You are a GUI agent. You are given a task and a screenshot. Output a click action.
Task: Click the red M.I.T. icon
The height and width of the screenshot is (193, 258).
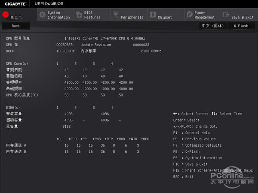pos(6,15)
